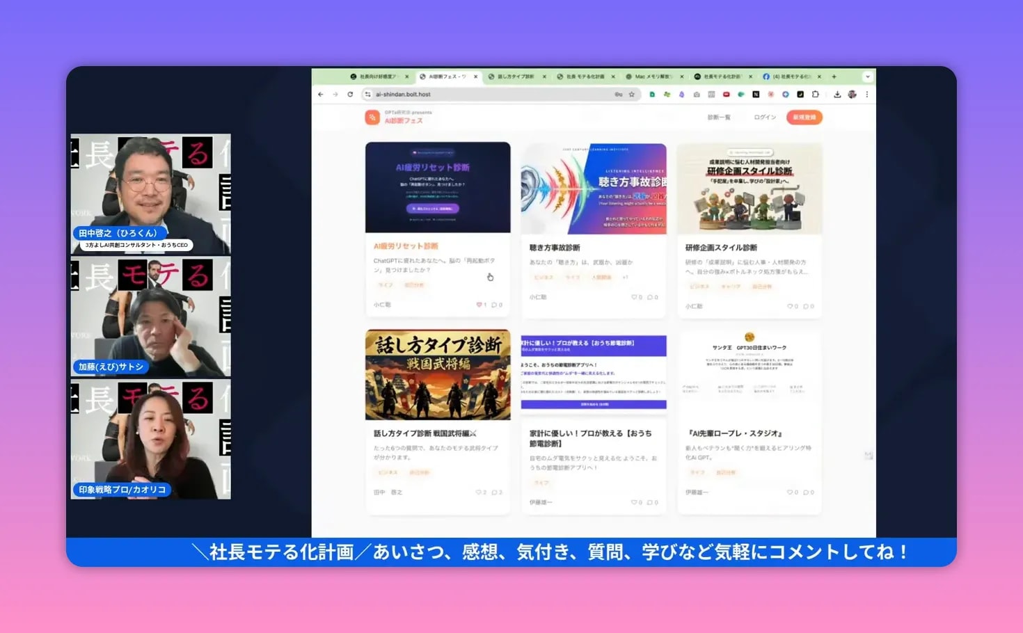Open the Chrome extensions puzzle icon

[x=816, y=94]
